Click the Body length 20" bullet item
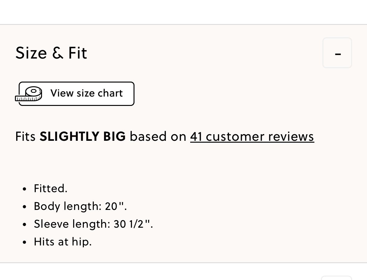Image resolution: width=367 pixels, height=280 pixels. tap(80, 206)
